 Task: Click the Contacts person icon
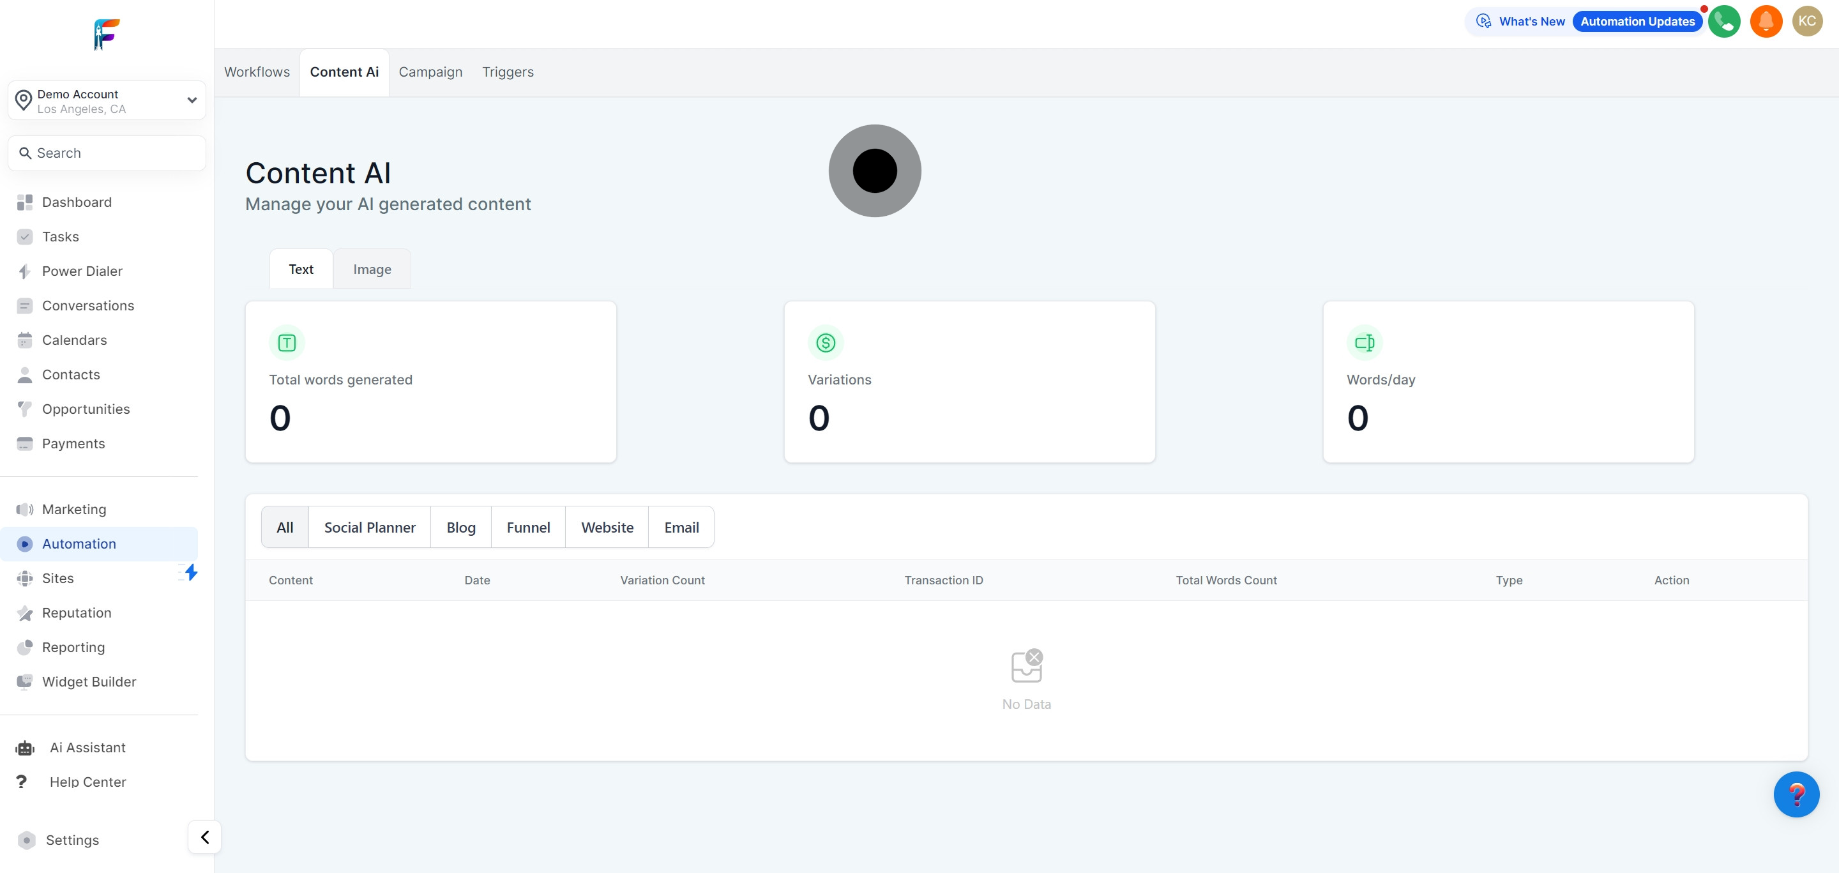(x=25, y=375)
